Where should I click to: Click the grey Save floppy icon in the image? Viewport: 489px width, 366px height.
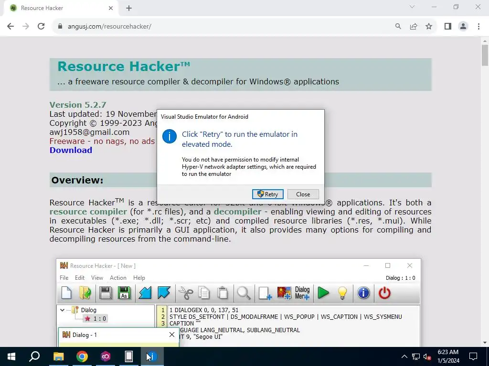point(106,293)
